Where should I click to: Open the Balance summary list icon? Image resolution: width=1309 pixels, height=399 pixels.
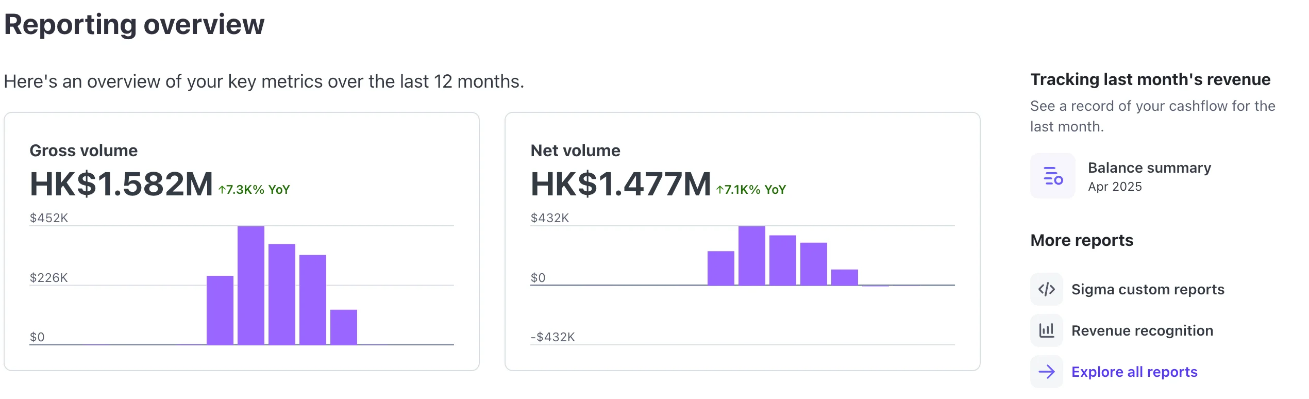click(x=1052, y=176)
